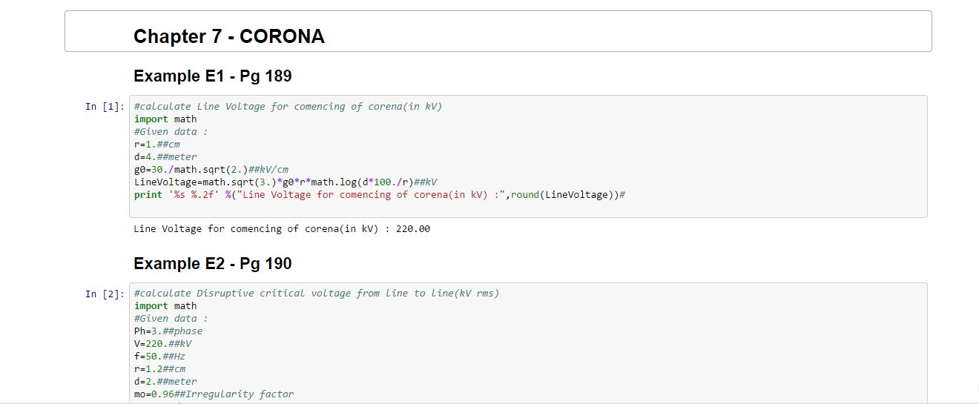Click the "mo=0.96##Irregularity factor" line
Image resolution: width=979 pixels, height=404 pixels.
click(214, 394)
